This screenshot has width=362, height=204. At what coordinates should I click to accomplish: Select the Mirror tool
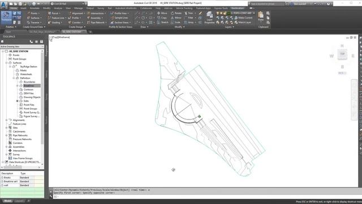(176, 18)
